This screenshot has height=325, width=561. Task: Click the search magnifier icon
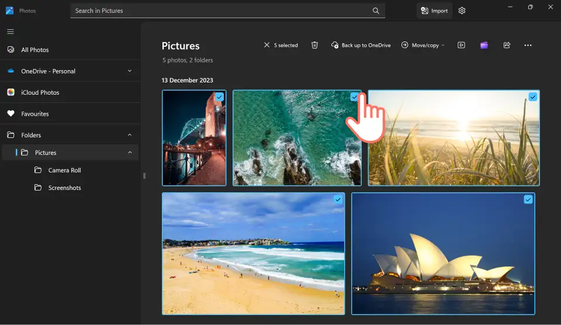376,11
